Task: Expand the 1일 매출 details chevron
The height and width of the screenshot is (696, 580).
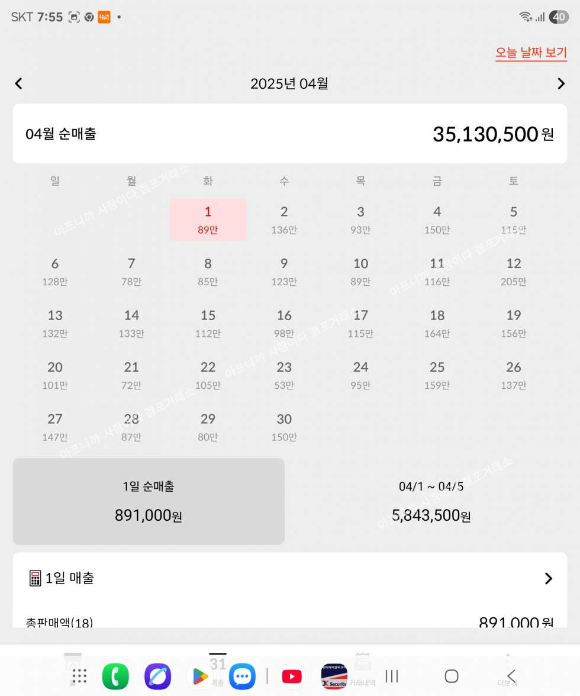Action: click(x=549, y=578)
